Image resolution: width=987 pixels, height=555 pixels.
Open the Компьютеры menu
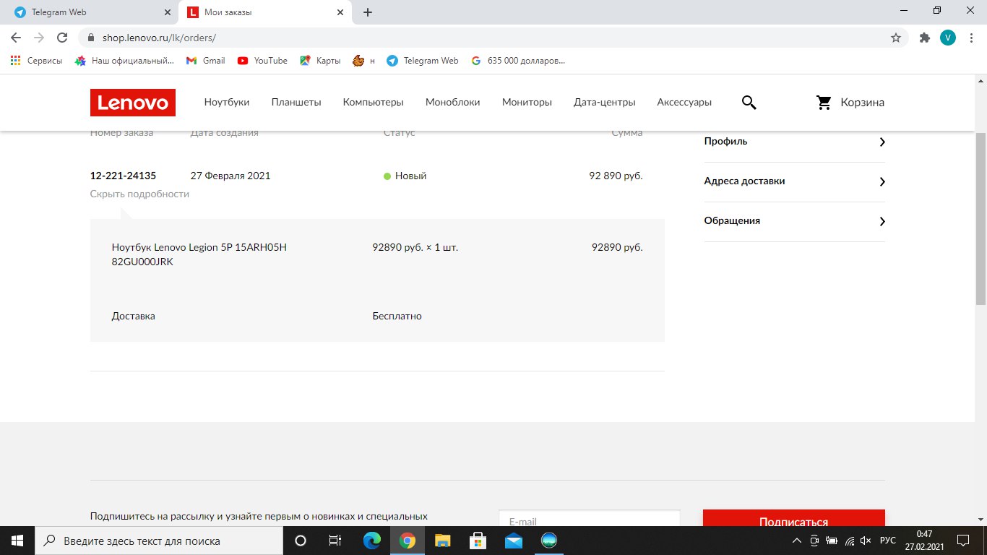(x=374, y=103)
